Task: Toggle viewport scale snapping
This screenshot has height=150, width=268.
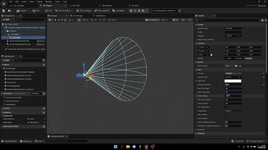Action: point(109,20)
